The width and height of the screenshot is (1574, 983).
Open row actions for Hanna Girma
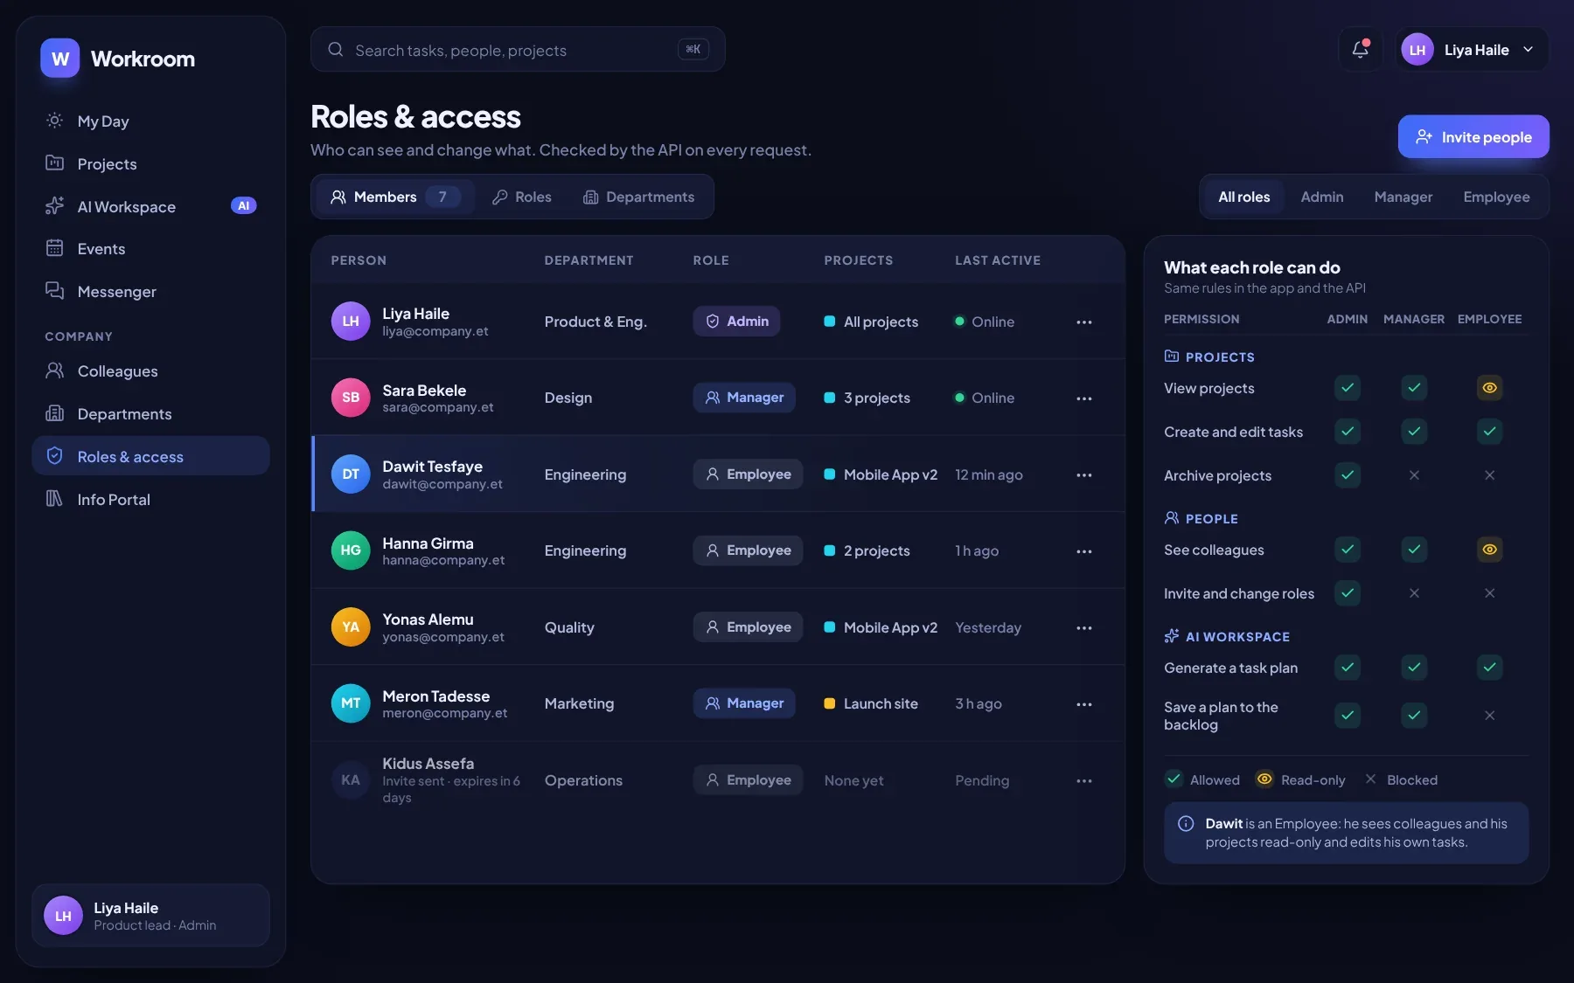(x=1084, y=551)
